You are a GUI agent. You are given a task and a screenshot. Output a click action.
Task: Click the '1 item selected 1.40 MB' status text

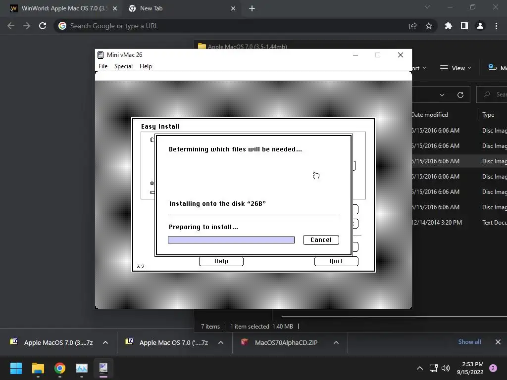tap(261, 327)
